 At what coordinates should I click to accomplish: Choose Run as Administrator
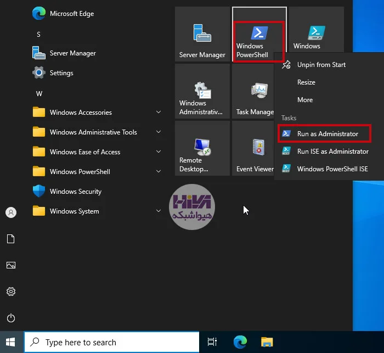[329, 133]
